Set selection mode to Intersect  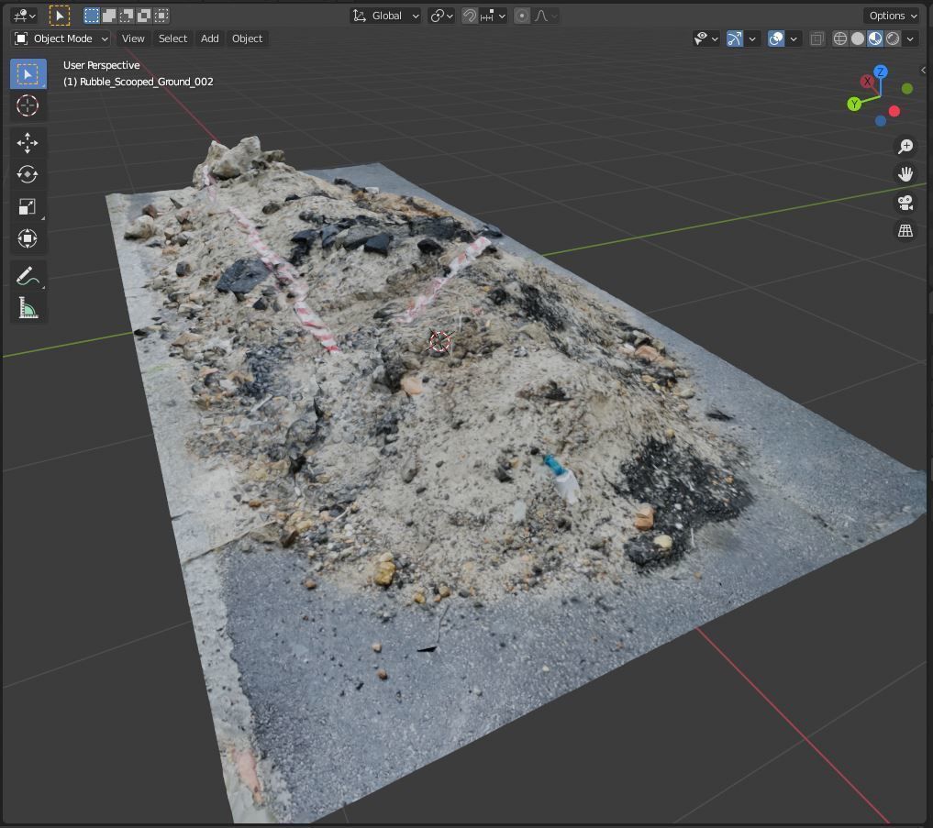[x=161, y=16]
